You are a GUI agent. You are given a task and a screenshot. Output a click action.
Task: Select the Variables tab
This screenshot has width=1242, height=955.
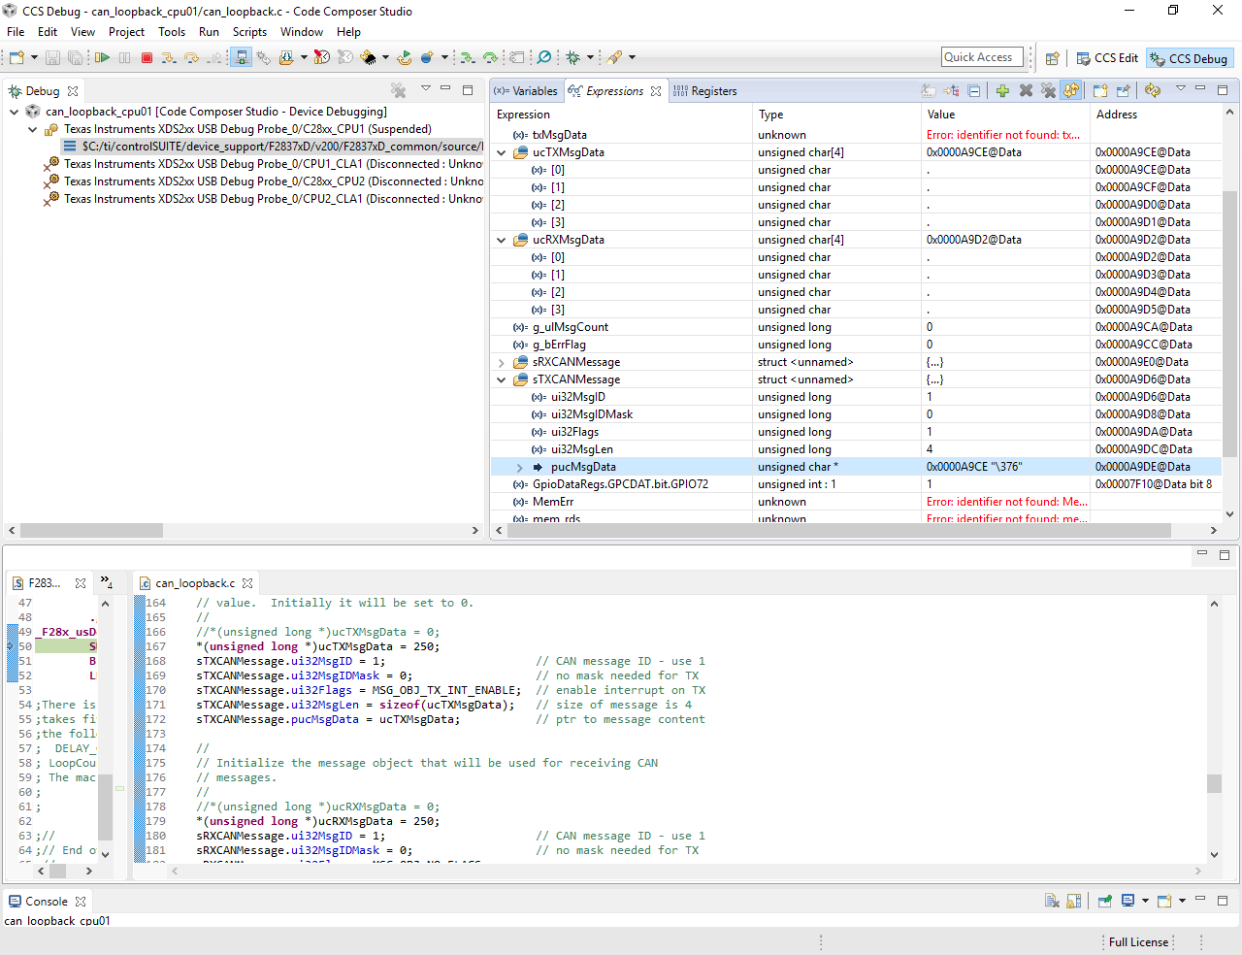tap(526, 91)
